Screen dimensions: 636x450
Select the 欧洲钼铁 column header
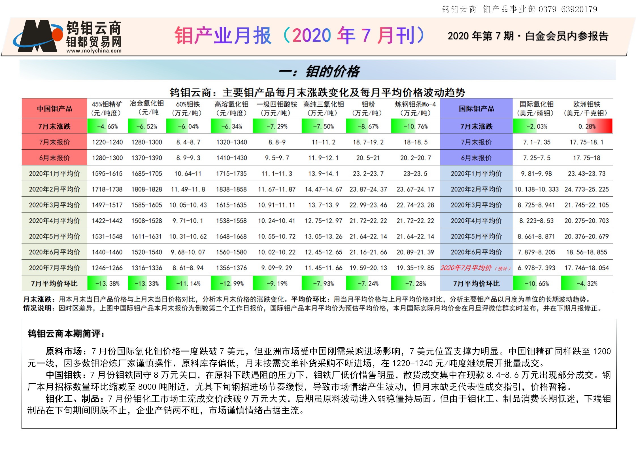click(x=586, y=109)
